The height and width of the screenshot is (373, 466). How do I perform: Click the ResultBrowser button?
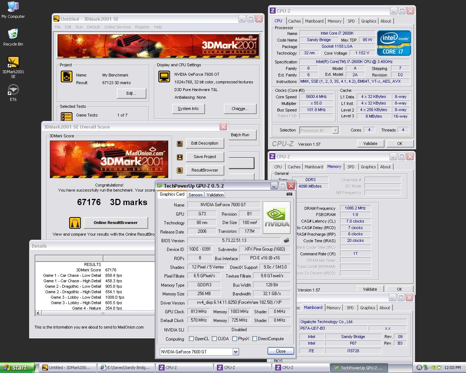pyautogui.click(x=205, y=170)
